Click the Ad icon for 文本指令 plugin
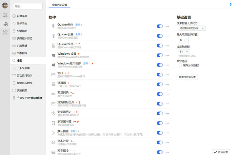Image resolution: width=236 pixels, height=155 pixels. click(53, 152)
